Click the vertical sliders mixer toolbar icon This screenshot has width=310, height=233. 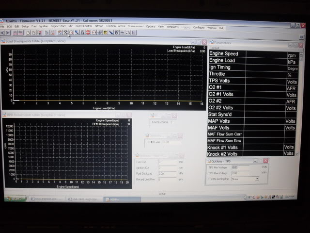(x=122, y=33)
